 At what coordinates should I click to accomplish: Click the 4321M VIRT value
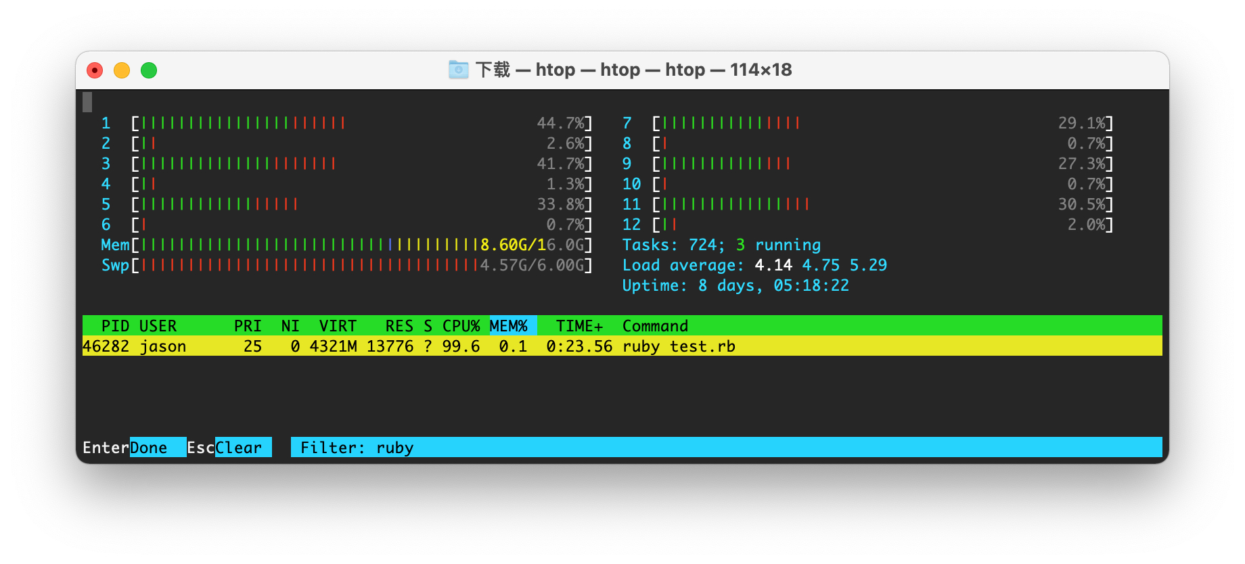click(333, 346)
